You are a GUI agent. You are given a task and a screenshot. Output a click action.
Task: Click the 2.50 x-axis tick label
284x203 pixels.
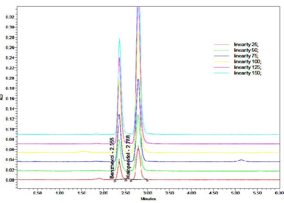click(126, 193)
